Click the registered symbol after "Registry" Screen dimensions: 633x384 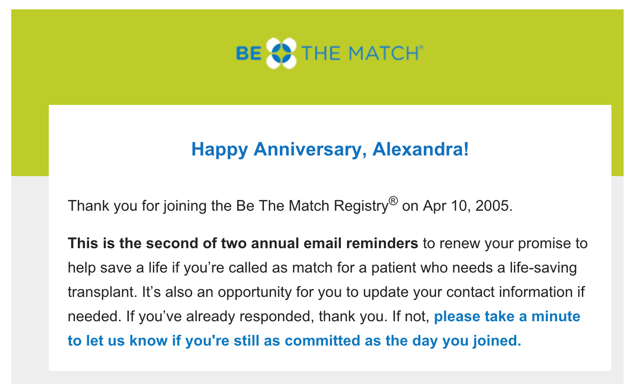tap(393, 201)
